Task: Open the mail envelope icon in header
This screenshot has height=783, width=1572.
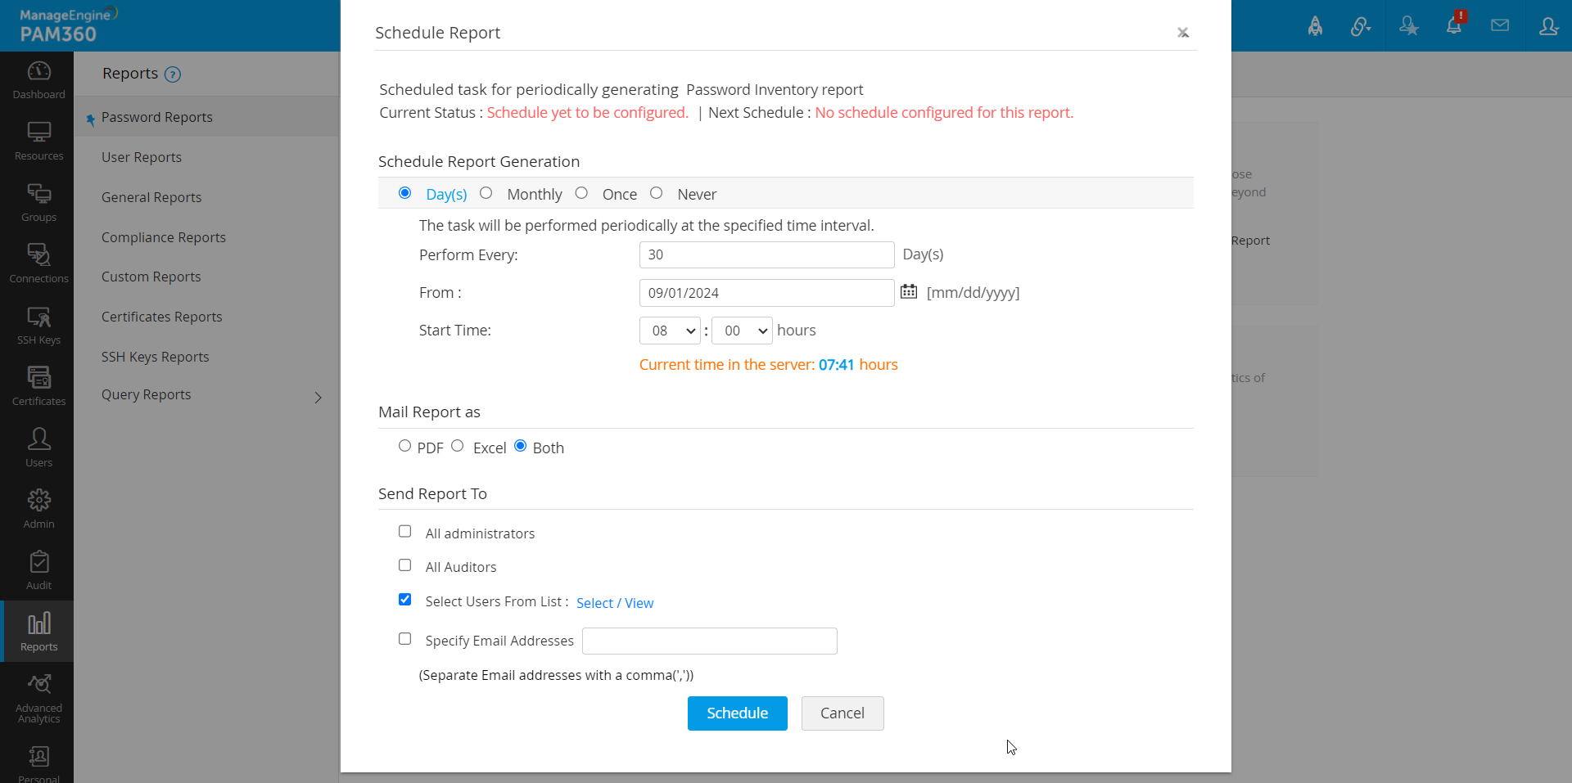Action: tap(1500, 25)
